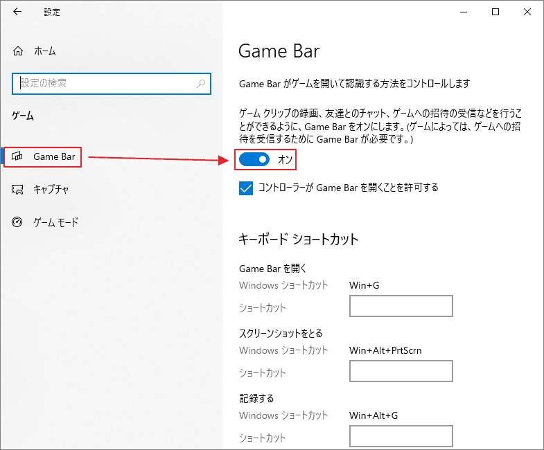Click shortcut field for Game Bar を開く

point(401,306)
